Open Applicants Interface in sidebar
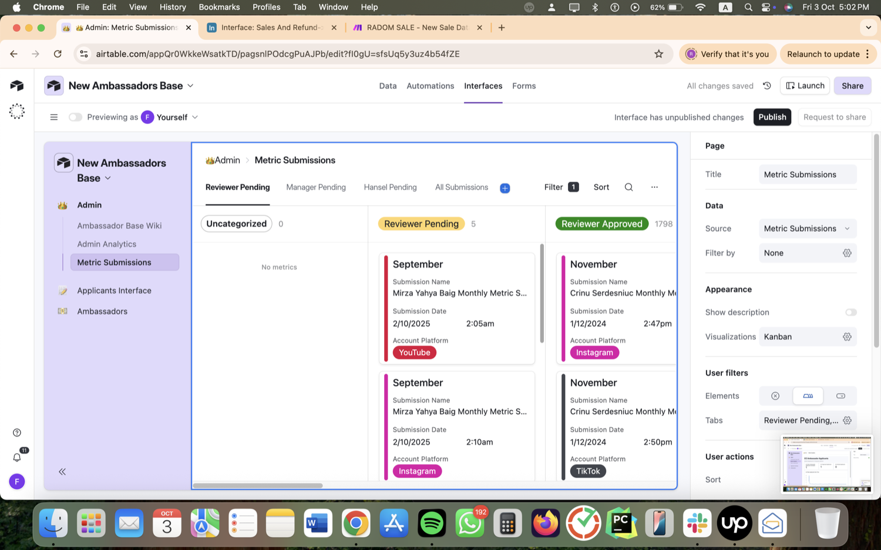This screenshot has height=550, width=881. click(x=114, y=291)
